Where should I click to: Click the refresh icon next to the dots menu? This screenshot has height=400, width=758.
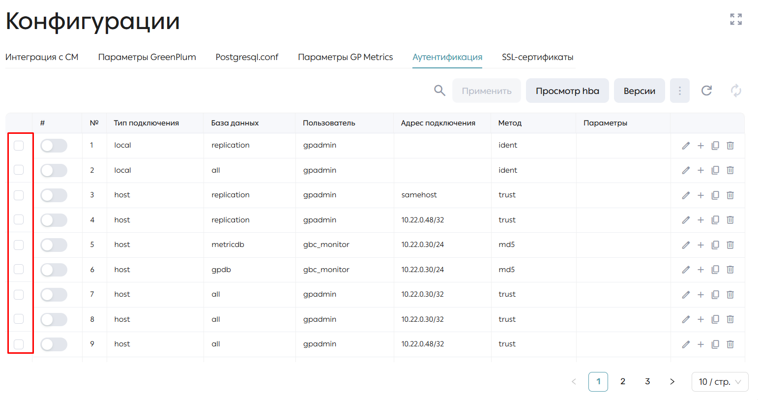coord(706,91)
